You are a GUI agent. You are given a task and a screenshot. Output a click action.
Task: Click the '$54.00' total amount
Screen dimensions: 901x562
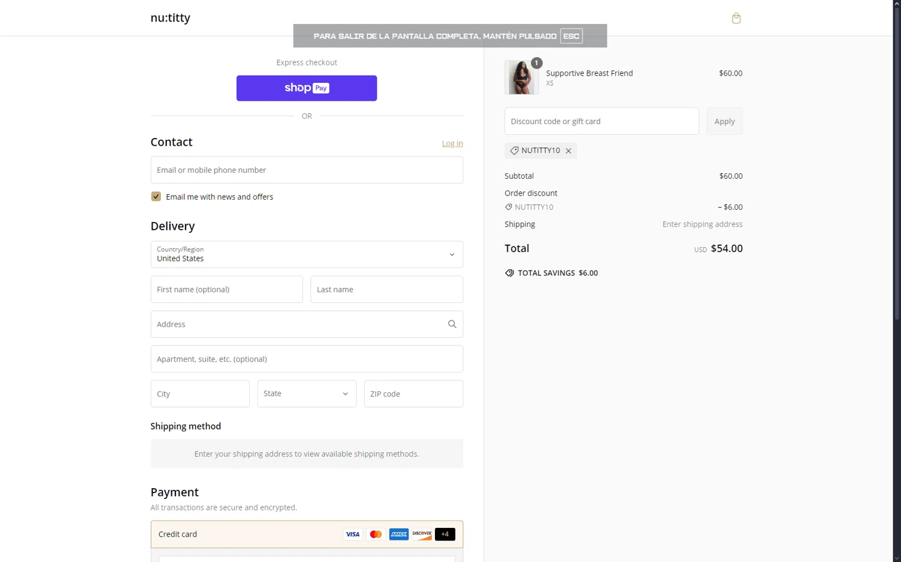[x=727, y=248]
